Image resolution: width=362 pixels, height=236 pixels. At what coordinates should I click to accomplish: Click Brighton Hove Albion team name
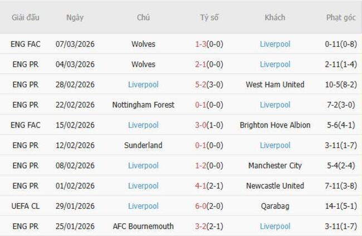[x=275, y=125]
